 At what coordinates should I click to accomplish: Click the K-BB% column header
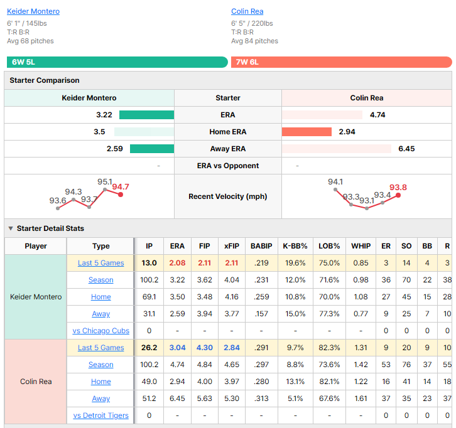(295, 246)
